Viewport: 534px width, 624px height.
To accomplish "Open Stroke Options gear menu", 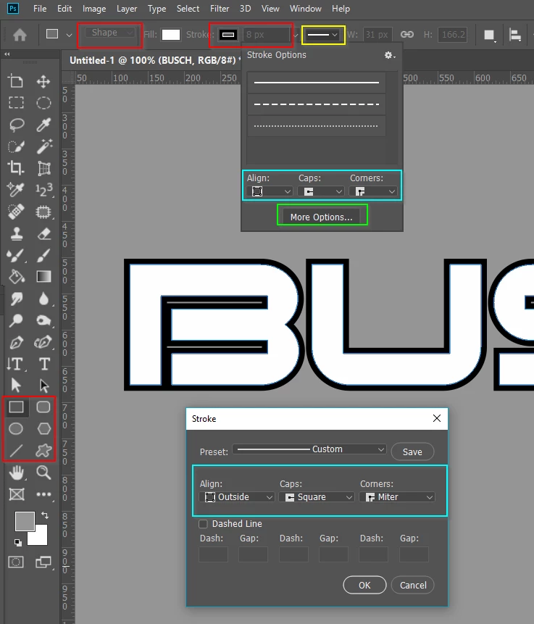I will tap(389, 55).
